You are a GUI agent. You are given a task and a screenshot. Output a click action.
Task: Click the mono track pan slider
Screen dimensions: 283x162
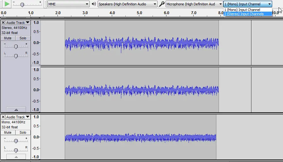[x=16, y=150]
